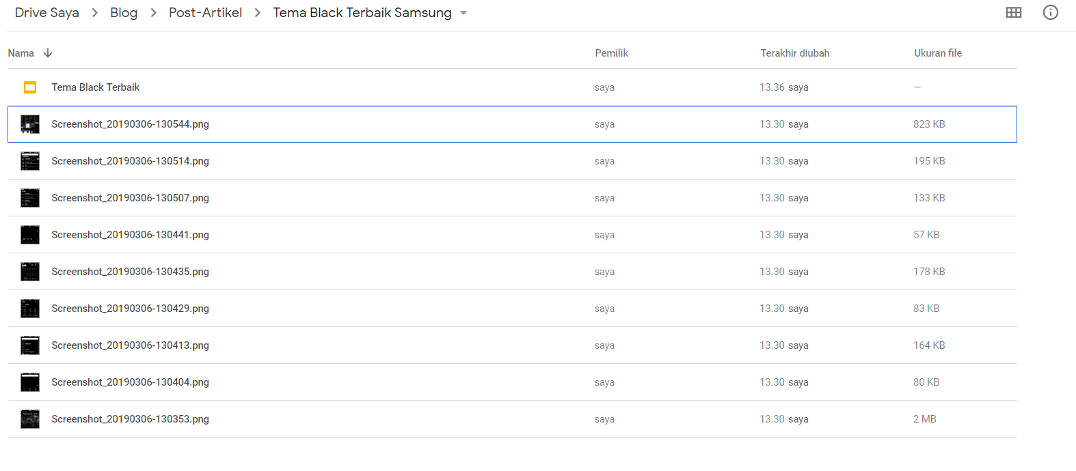Viewport: 1076px width, 471px height.
Task: Reverse the sort direction arrow next to Nama
Action: point(48,53)
